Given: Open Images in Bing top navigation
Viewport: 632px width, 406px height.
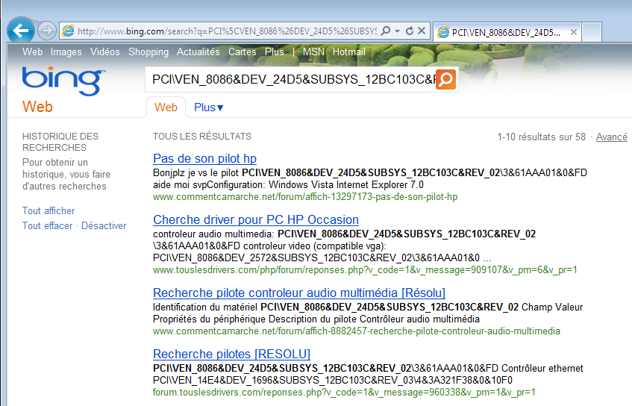Looking at the screenshot, I should pos(66,52).
